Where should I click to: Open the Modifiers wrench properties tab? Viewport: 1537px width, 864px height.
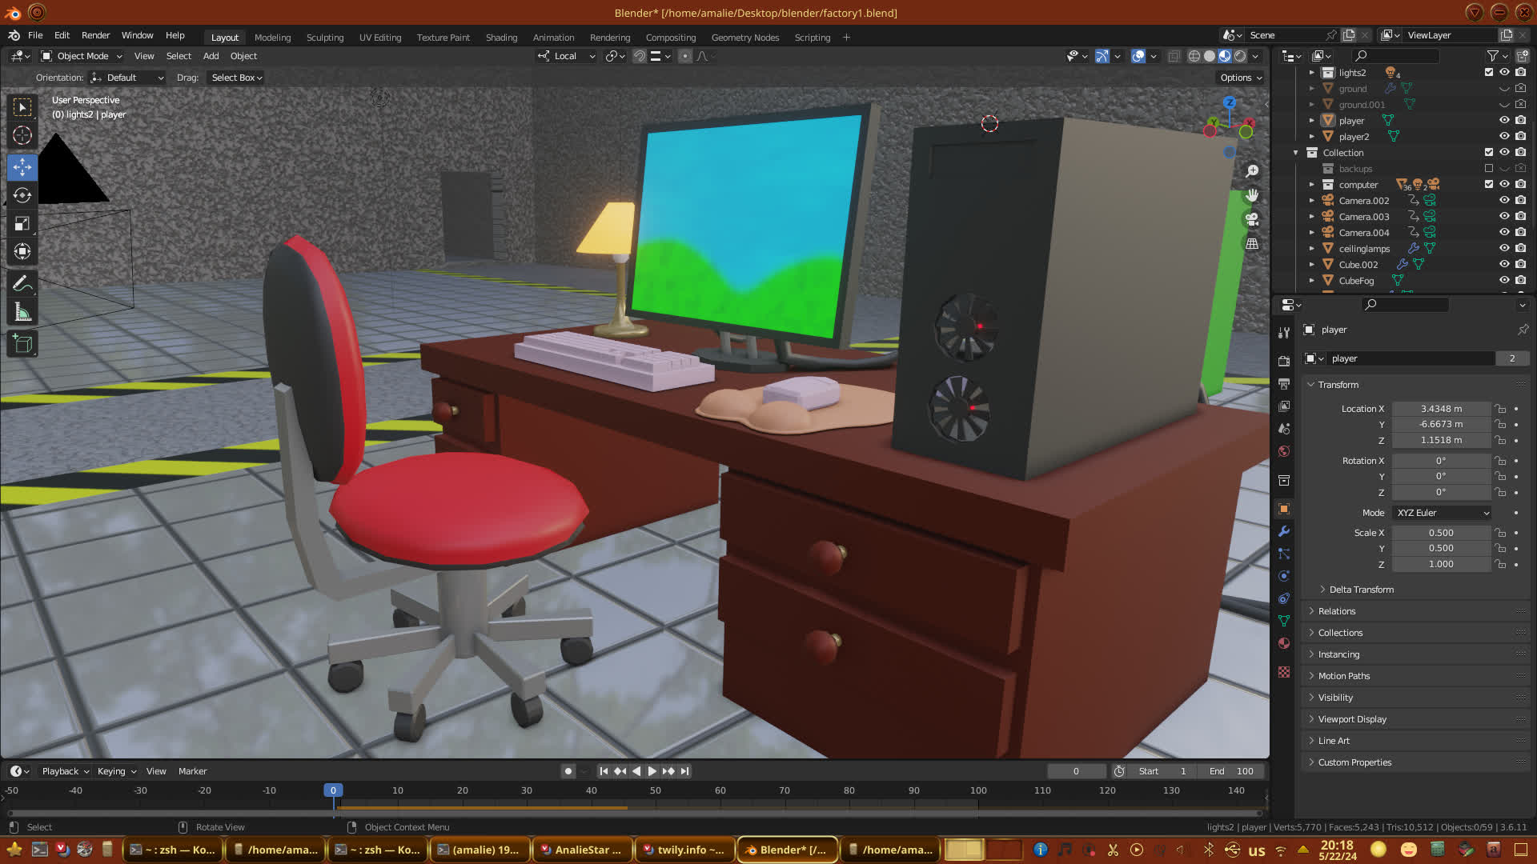[x=1284, y=531]
